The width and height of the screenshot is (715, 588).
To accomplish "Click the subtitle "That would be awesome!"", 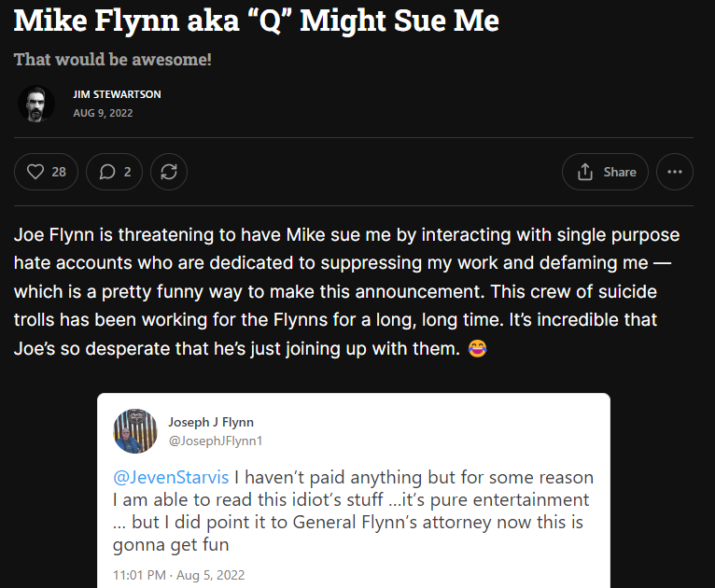I will point(113,60).
